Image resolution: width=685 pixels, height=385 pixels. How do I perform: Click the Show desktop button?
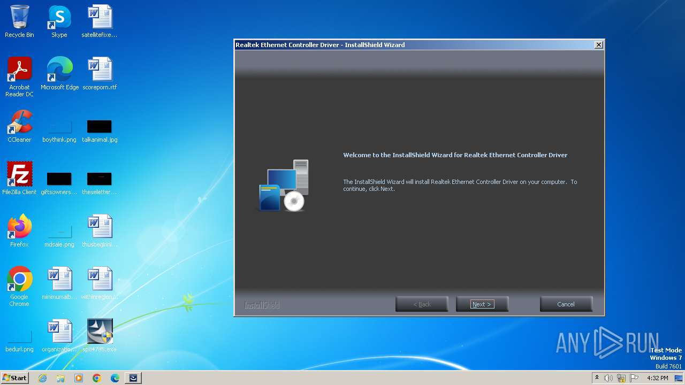pyautogui.click(x=680, y=378)
